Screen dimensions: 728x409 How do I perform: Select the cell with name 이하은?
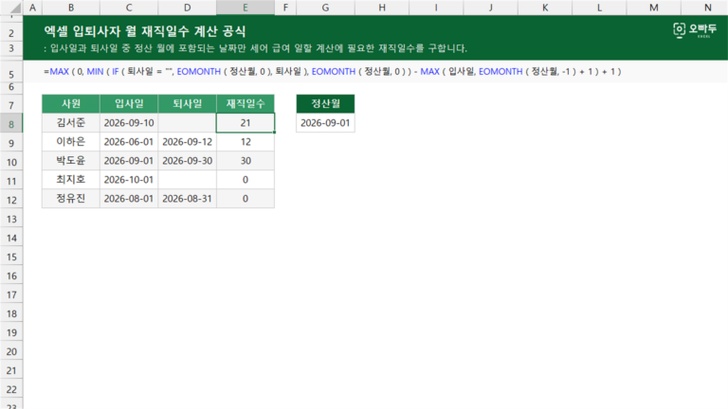point(71,142)
